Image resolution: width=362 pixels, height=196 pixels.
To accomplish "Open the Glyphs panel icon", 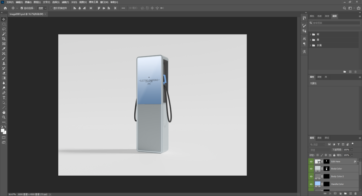I will click(304, 52).
